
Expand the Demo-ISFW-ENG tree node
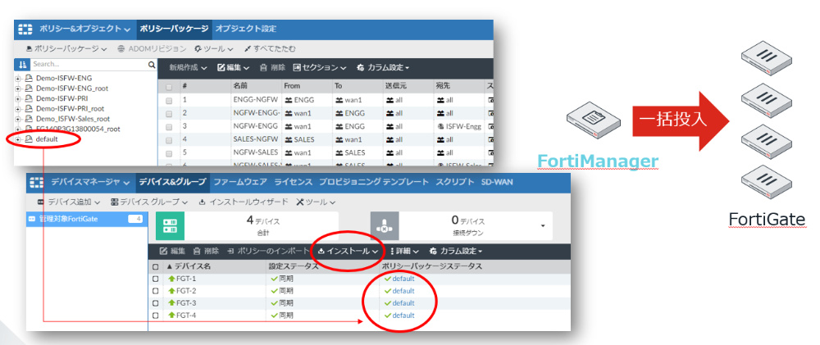pyautogui.click(x=18, y=79)
